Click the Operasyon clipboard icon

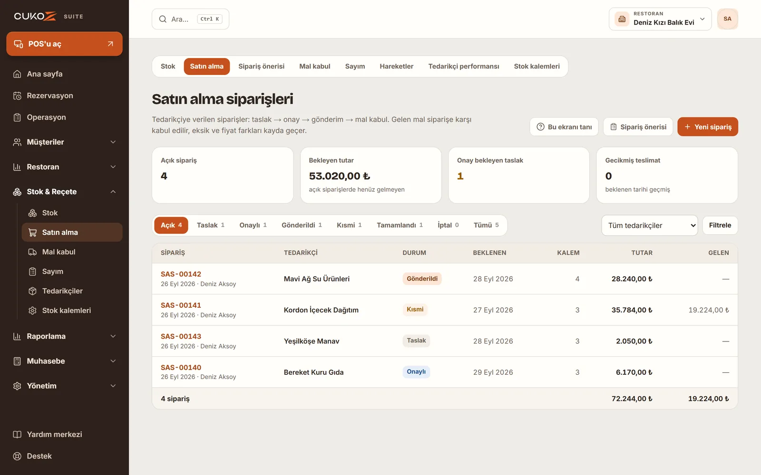pyautogui.click(x=17, y=117)
